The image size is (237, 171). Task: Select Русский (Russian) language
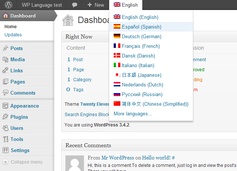[x=151, y=94]
